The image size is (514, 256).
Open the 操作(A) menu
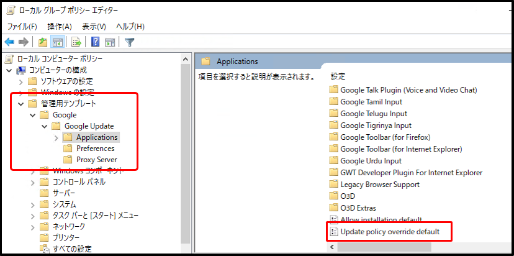60,26
